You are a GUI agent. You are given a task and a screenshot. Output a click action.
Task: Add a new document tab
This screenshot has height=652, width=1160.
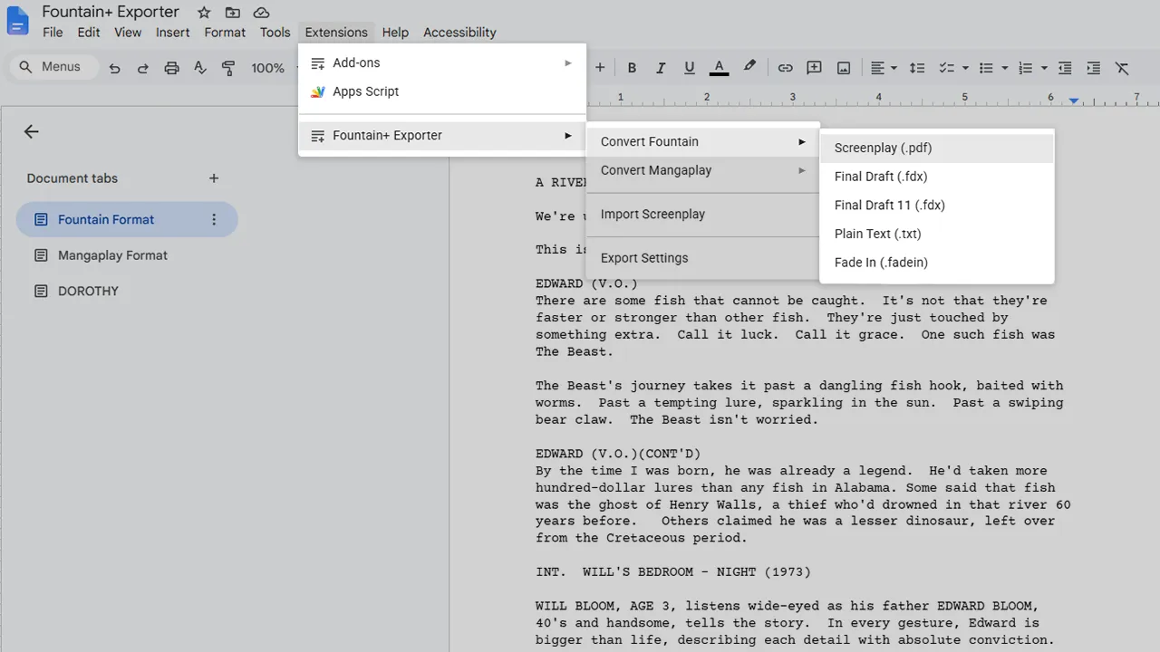point(214,178)
